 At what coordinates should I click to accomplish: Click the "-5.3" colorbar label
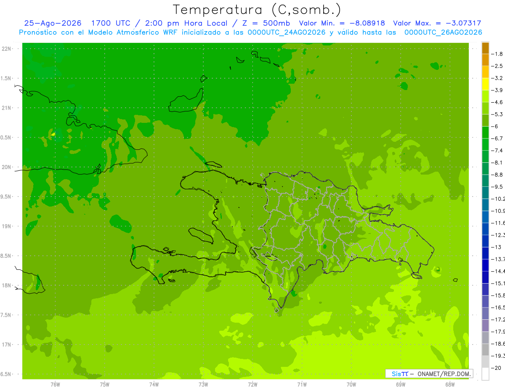click(x=498, y=114)
